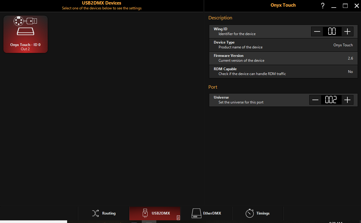Image resolution: width=361 pixels, height=223 pixels.
Task: Click the USB plug icon on USB2DMX tab
Action: (x=145, y=213)
